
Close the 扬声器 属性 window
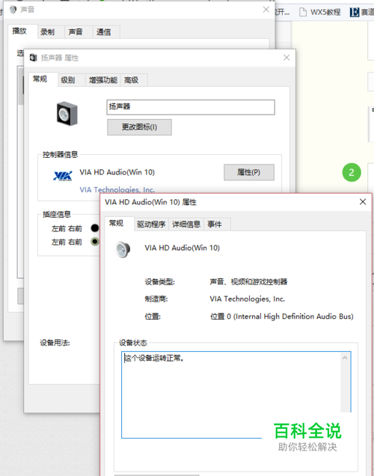[286, 58]
